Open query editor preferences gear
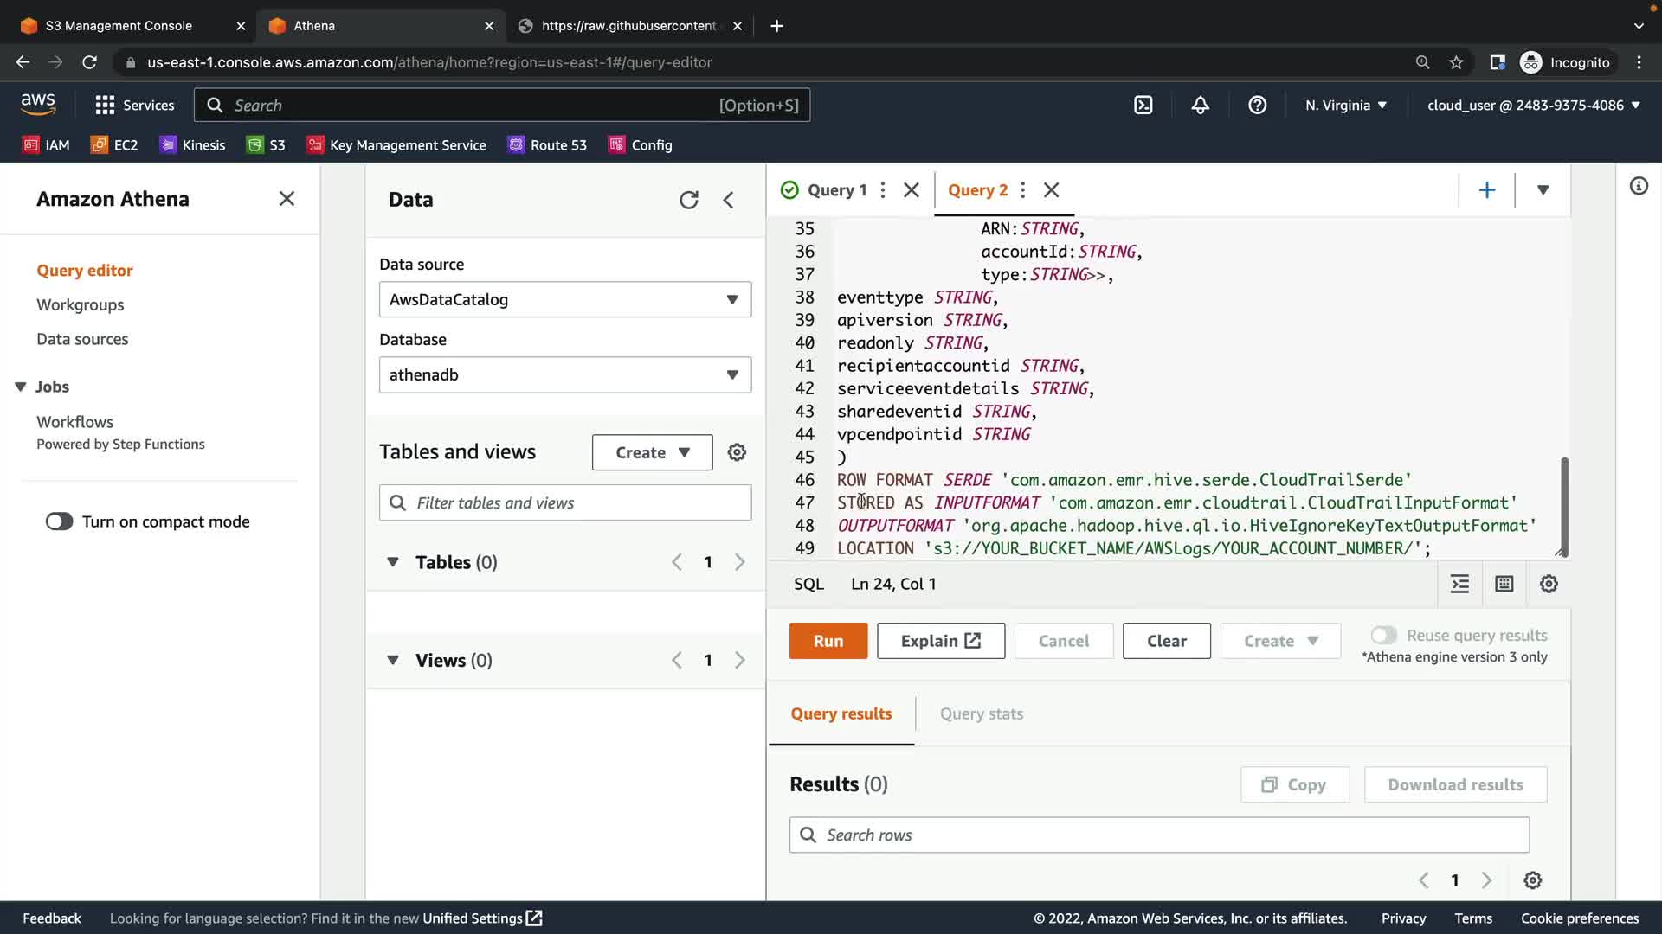The width and height of the screenshot is (1662, 934). [1549, 584]
